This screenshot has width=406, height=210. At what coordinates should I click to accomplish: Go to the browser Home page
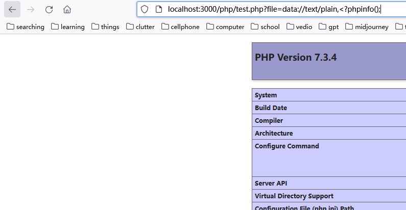[67, 9]
